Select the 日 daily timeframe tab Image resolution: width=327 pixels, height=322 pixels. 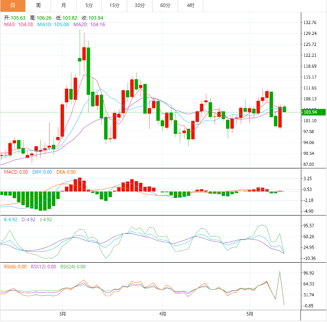point(13,6)
